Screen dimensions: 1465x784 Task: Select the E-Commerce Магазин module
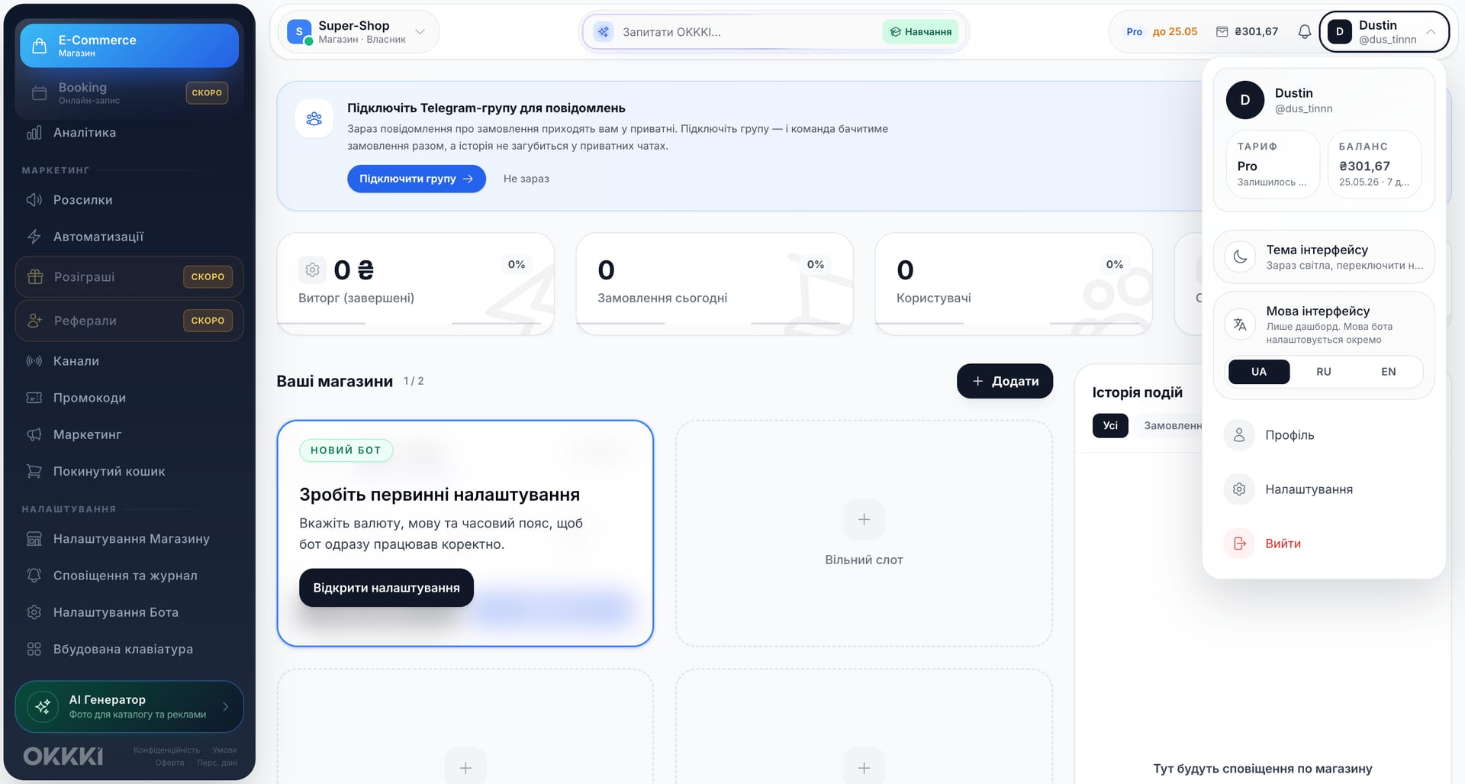pyautogui.click(x=129, y=46)
